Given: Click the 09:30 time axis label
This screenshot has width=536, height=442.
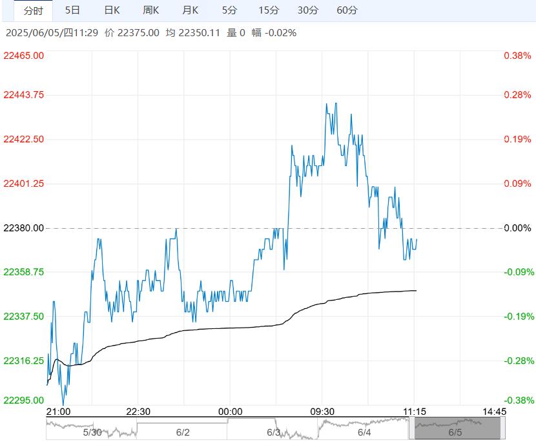Looking at the screenshot, I should coord(322,412).
